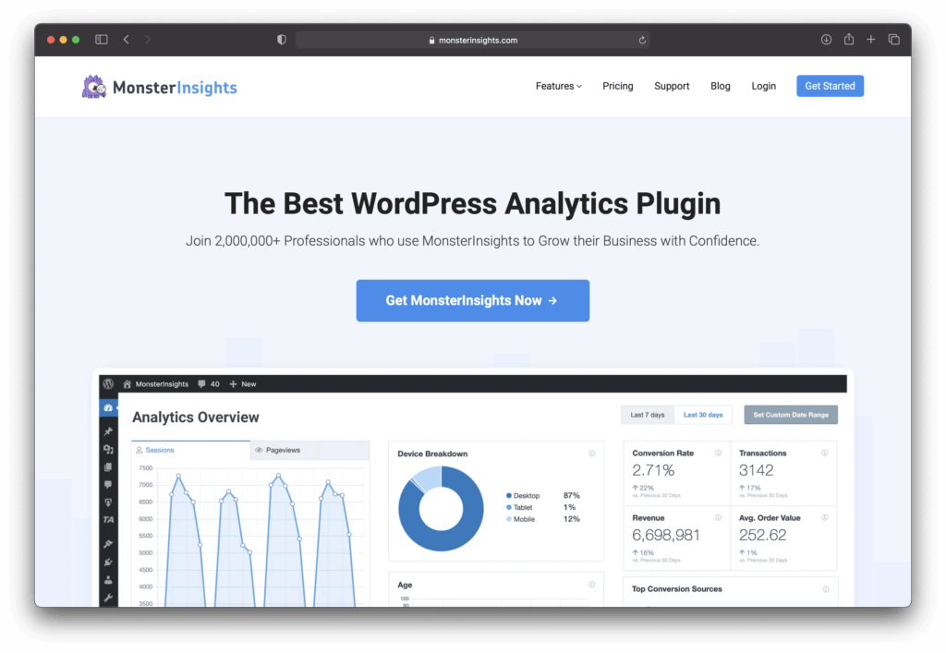Click the Tablet legend color dot
Screen dimensions: 946x653
[x=509, y=508]
